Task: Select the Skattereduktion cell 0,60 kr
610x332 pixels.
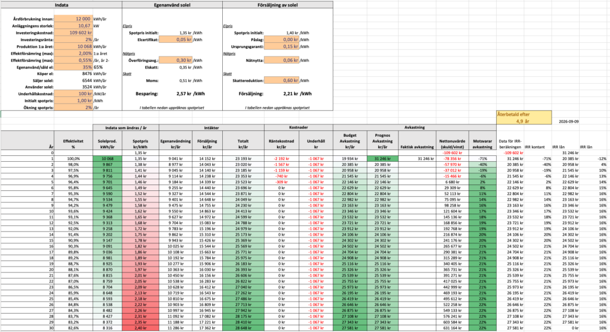Action: [282, 80]
